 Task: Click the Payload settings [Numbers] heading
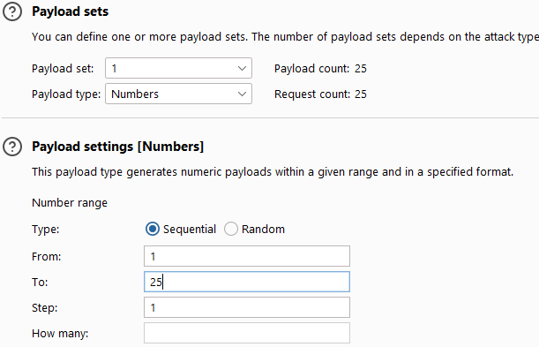(118, 147)
